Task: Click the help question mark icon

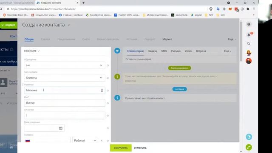Action: (249, 24)
